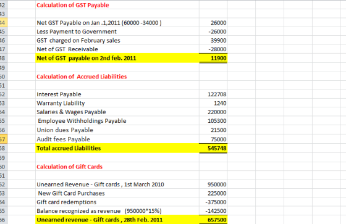Select 'Unearned revenue - Gift cards , 28th Feb. 2011'

[x=117, y=220]
